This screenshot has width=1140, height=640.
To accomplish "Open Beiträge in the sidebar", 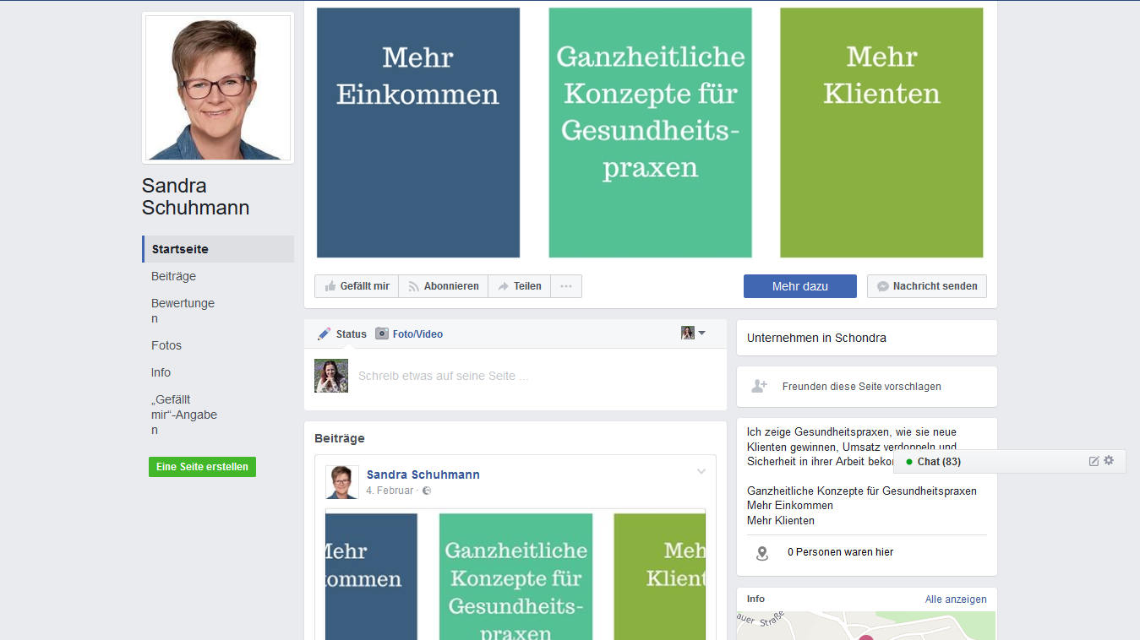I will pos(173,276).
